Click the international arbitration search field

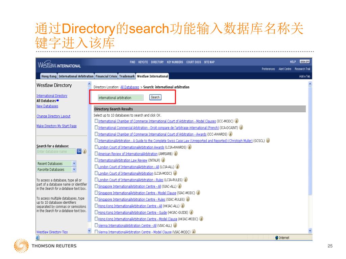pos(121,97)
